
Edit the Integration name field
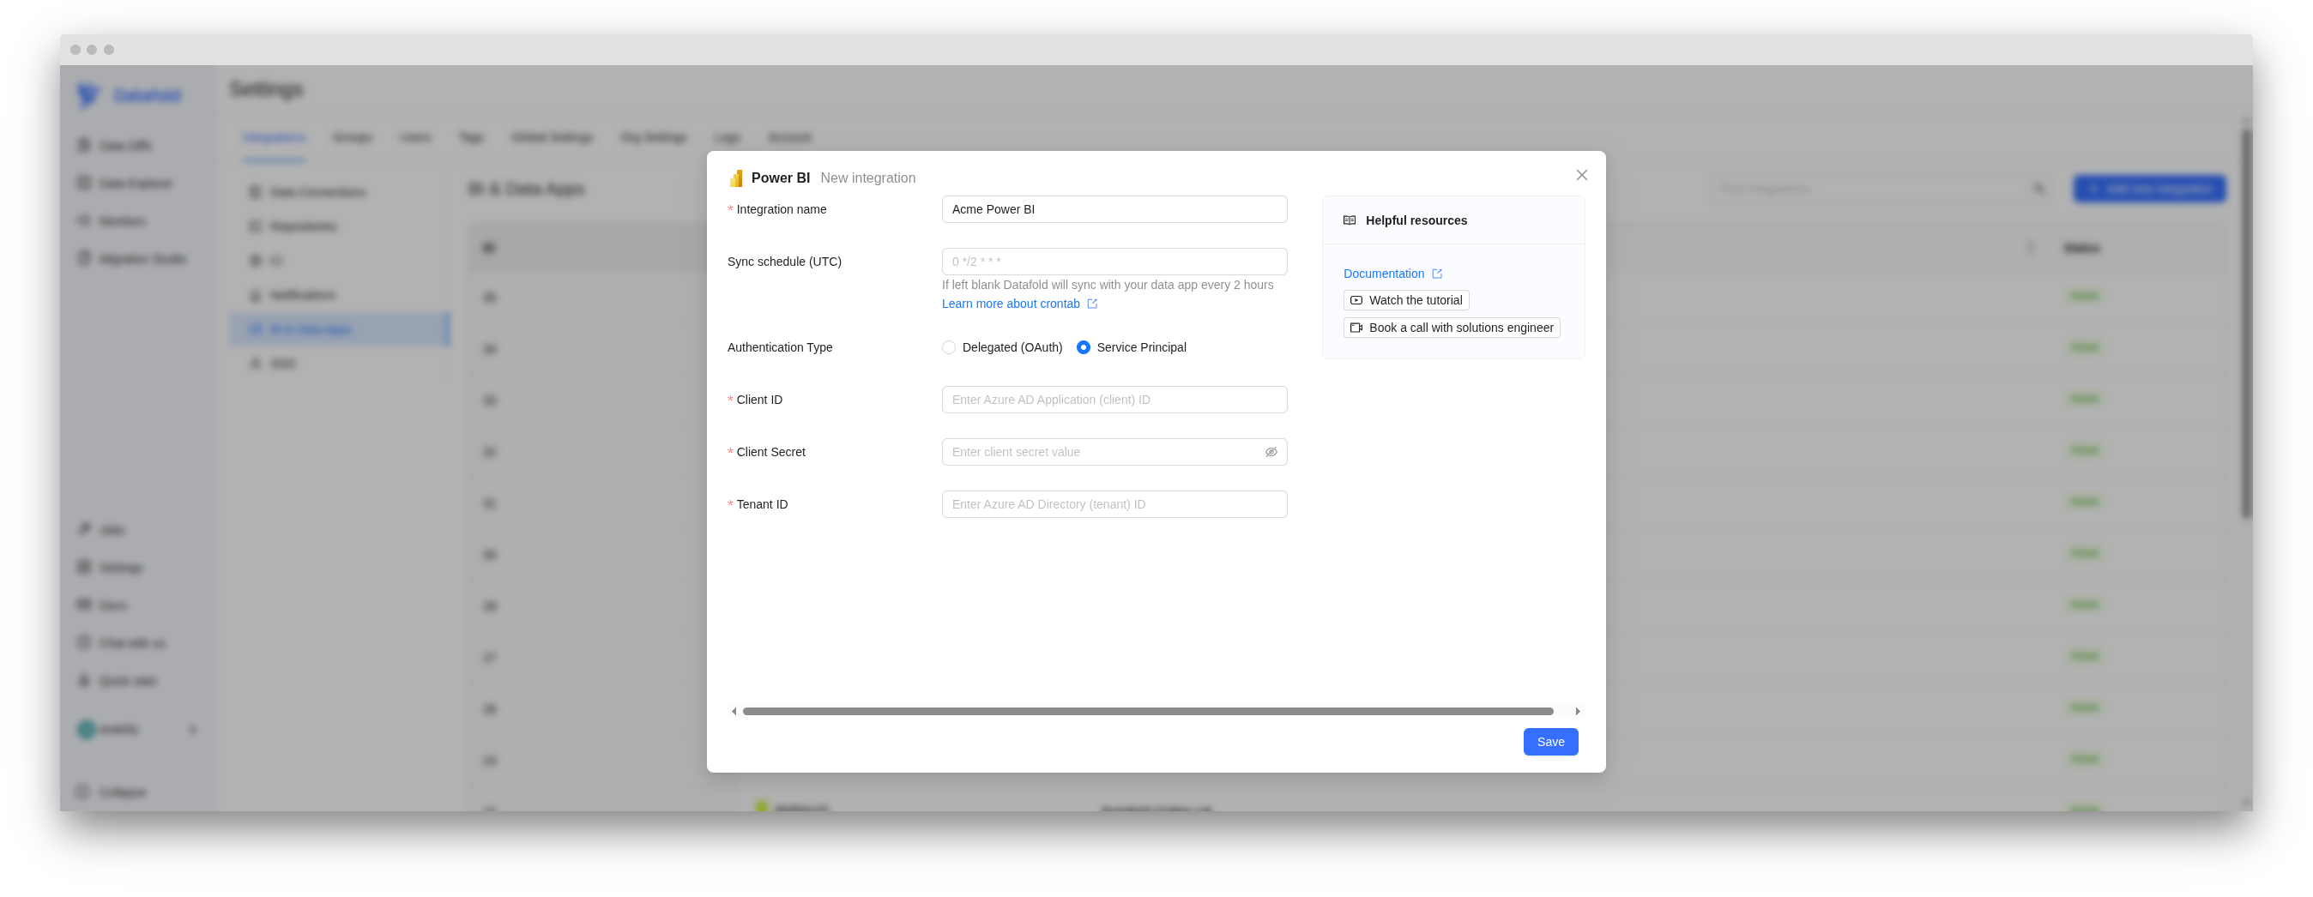[x=1114, y=209]
